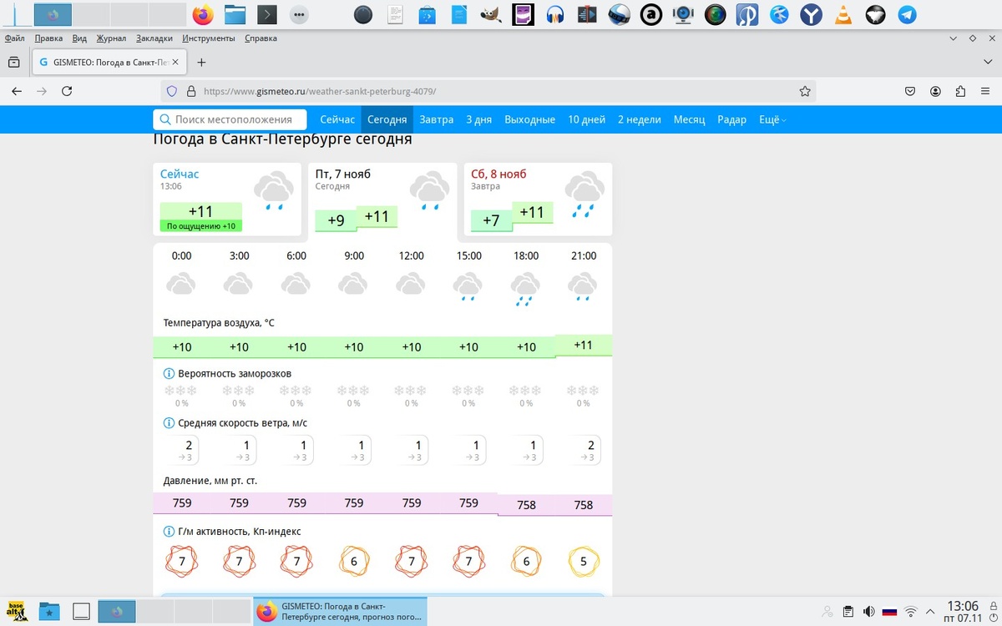This screenshot has width=1002, height=626.
Task: Open the clipboard icon in system tray
Action: tap(848, 611)
